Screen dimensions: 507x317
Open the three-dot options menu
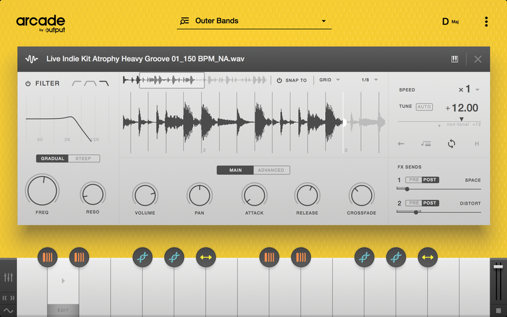[486, 22]
